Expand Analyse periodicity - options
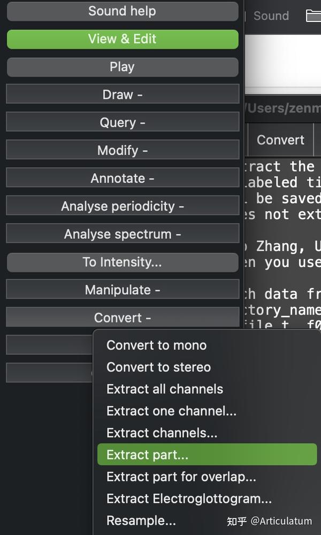 (x=122, y=206)
